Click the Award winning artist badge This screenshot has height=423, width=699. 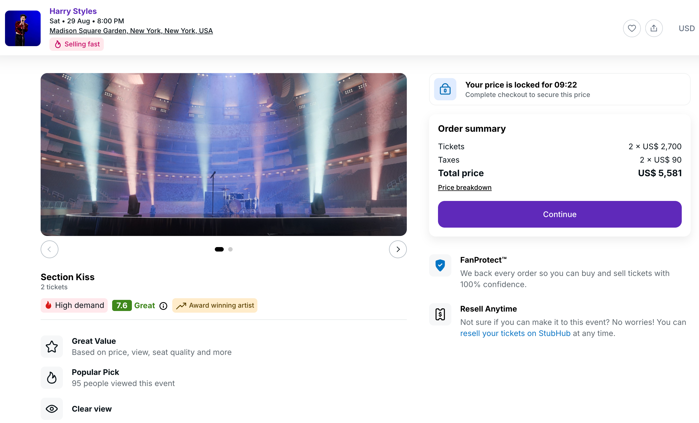coord(215,305)
